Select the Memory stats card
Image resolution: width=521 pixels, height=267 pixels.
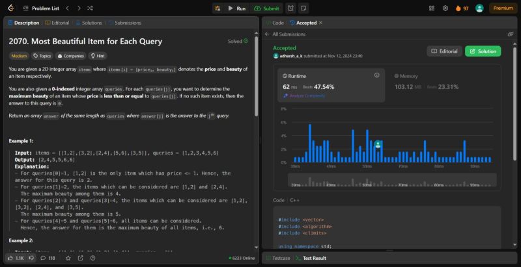tap(443, 86)
